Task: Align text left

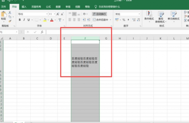Action: pos(70,19)
